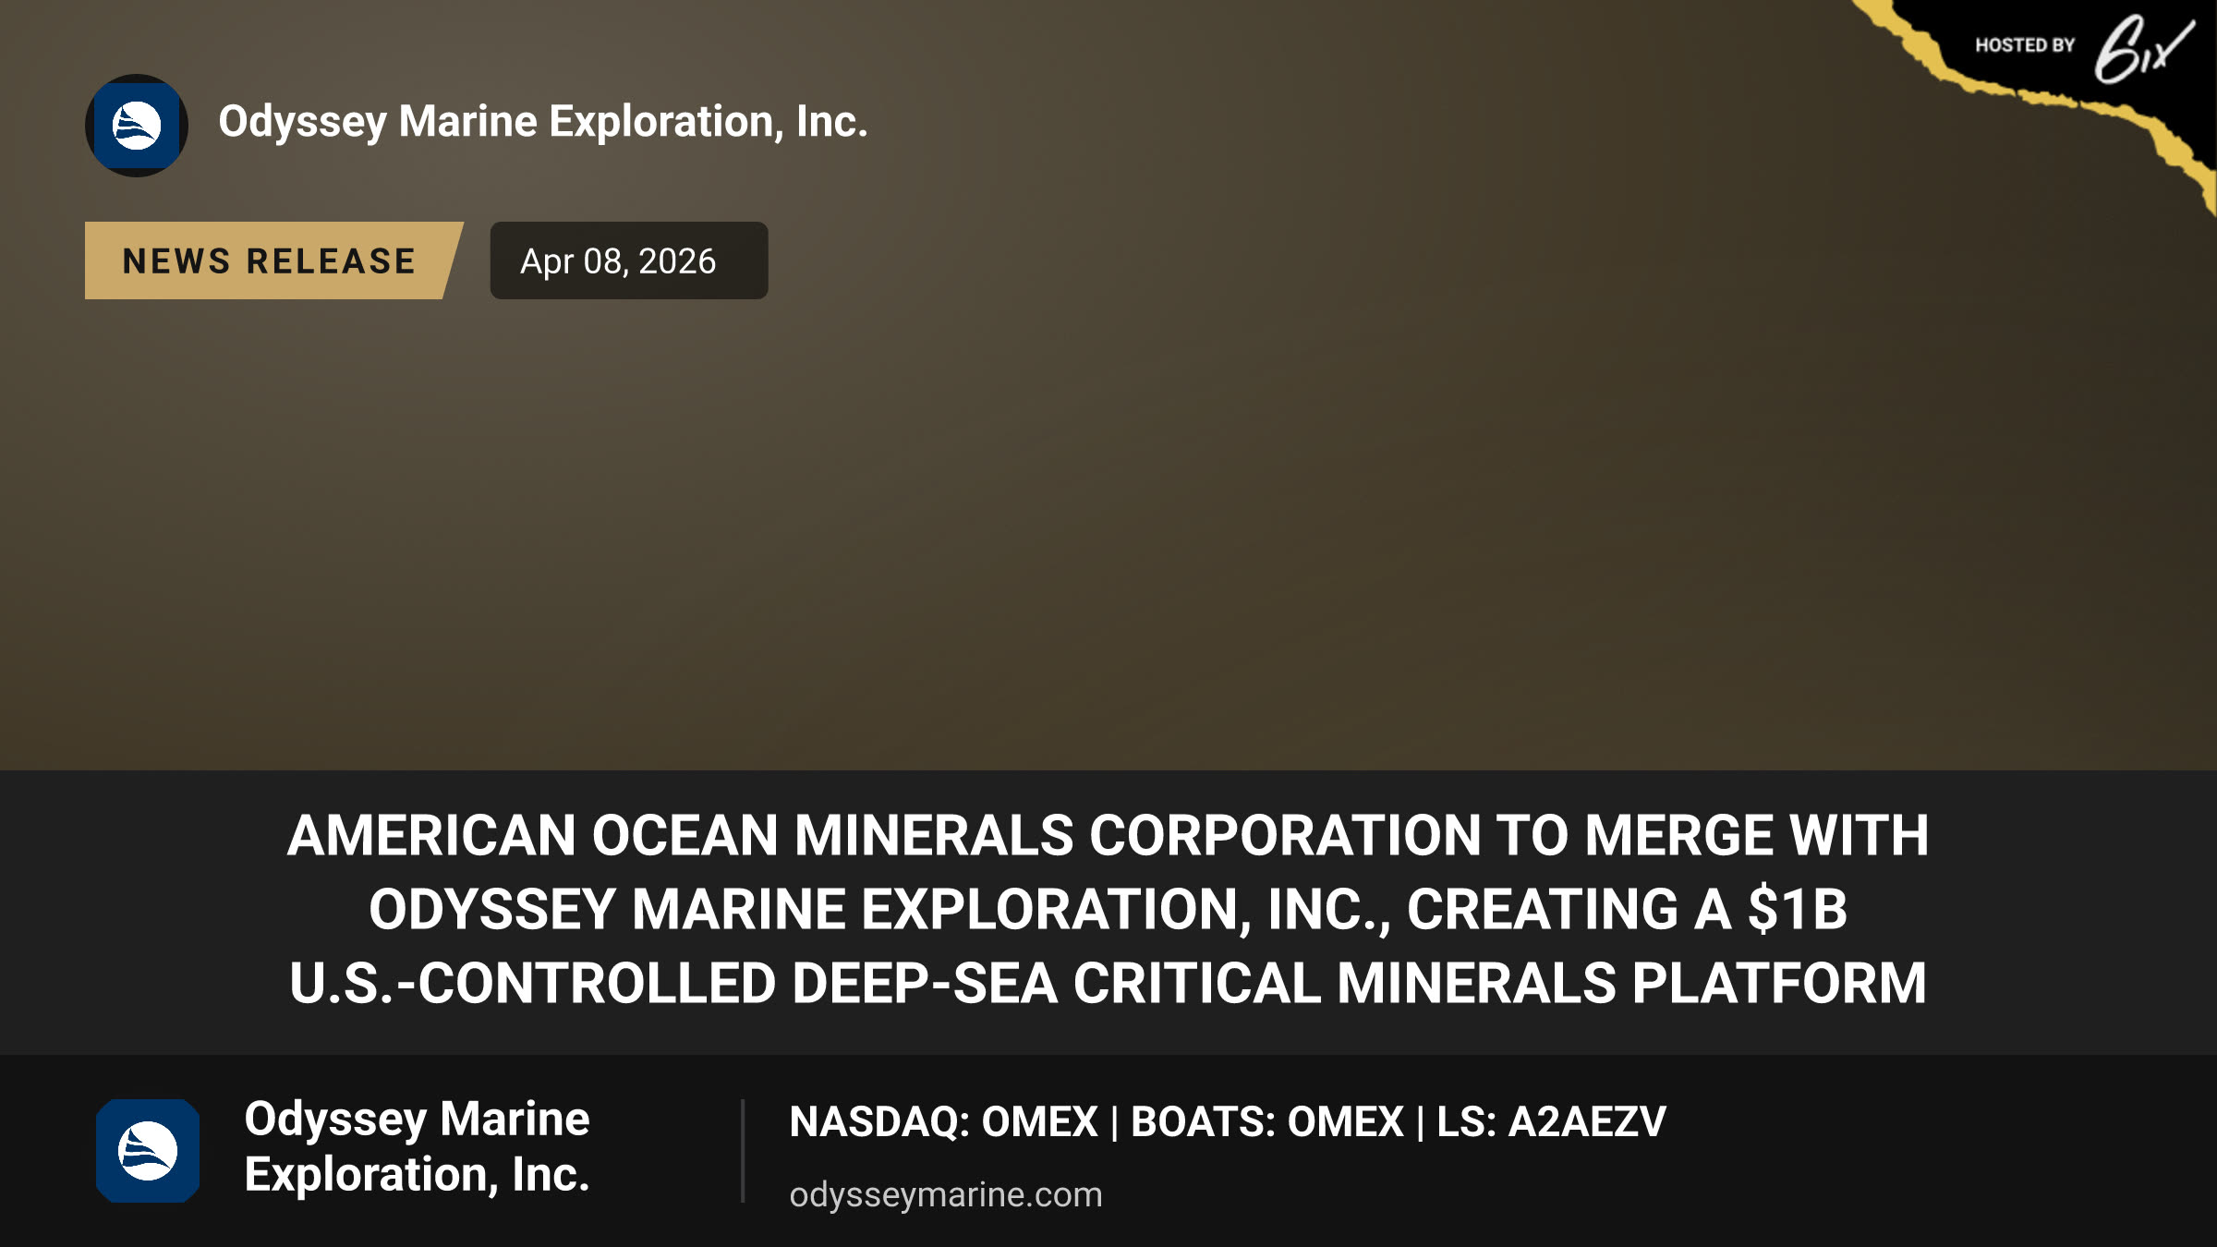The height and width of the screenshot is (1247, 2217).
Task: Click the 'HOSTED BY' label
Action: click(2025, 45)
